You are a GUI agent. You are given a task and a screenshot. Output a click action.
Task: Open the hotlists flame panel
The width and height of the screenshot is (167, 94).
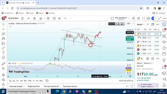[164, 48]
